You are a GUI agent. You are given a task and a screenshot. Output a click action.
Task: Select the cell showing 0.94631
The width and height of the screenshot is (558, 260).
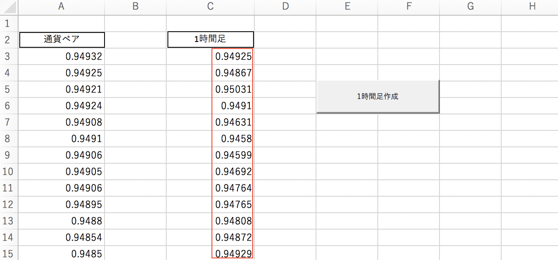click(210, 122)
